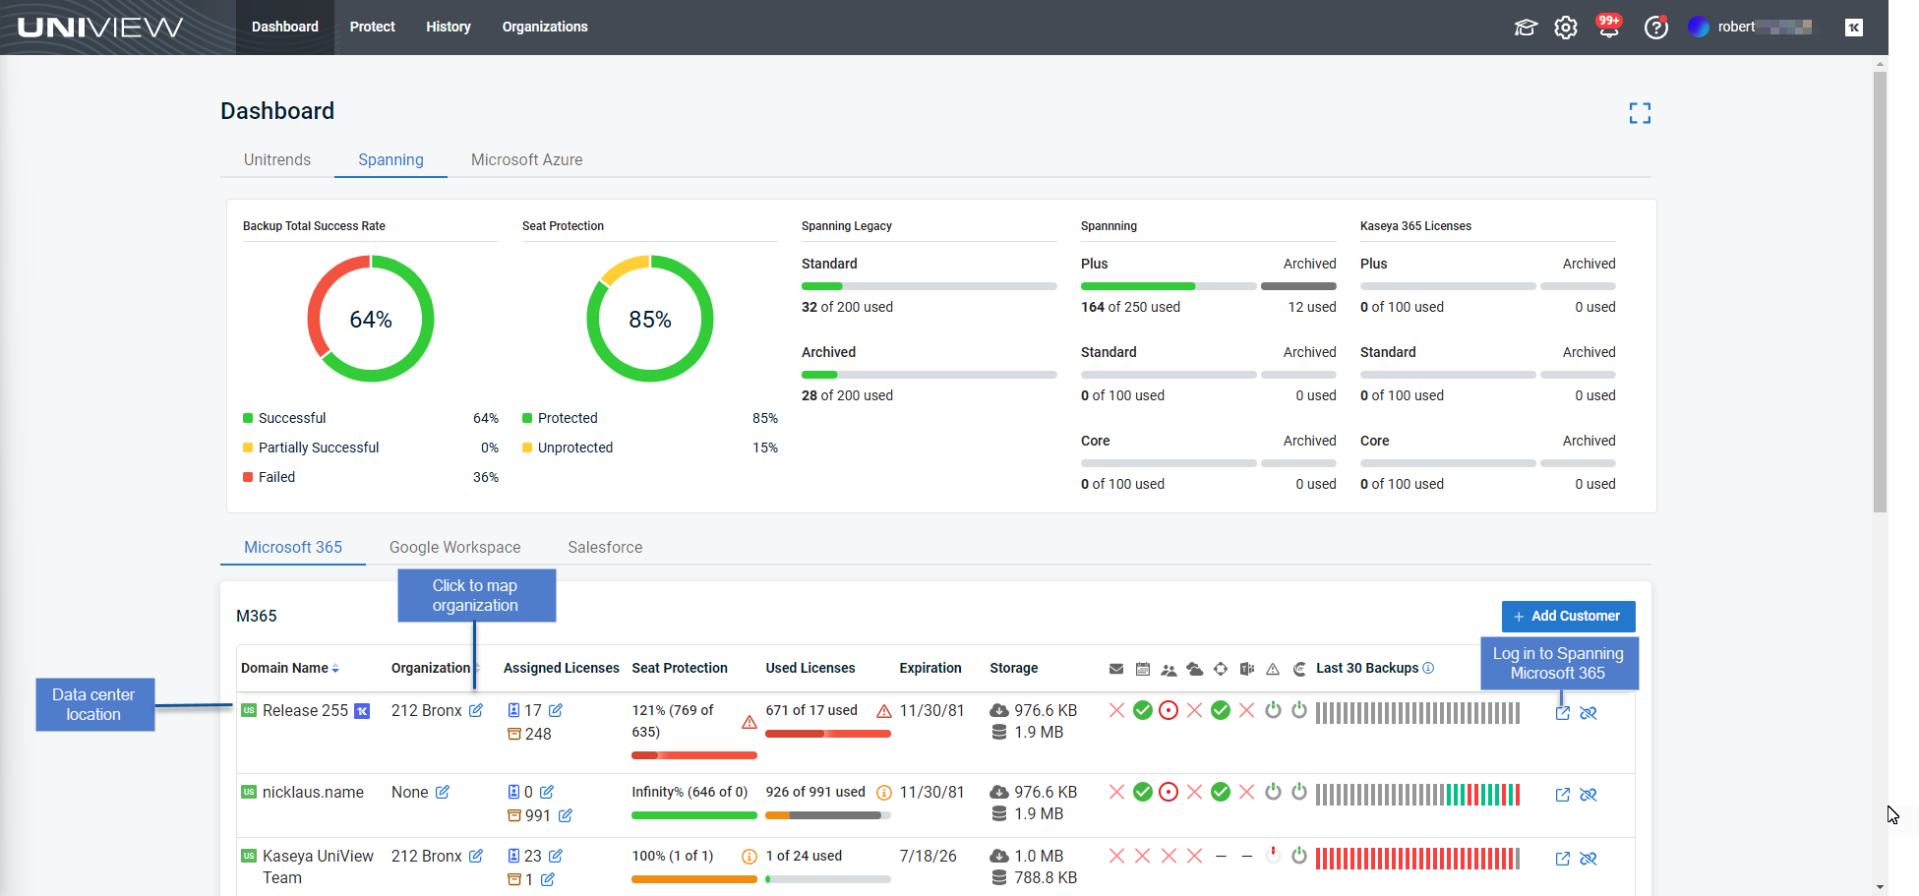The image size is (1919, 896).
Task: Click the alert triangle column header icon
Action: pyautogui.click(x=1273, y=669)
